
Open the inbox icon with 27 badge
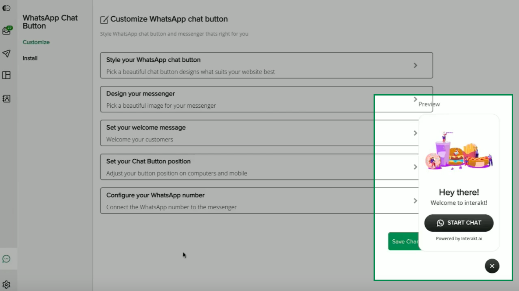tap(7, 30)
